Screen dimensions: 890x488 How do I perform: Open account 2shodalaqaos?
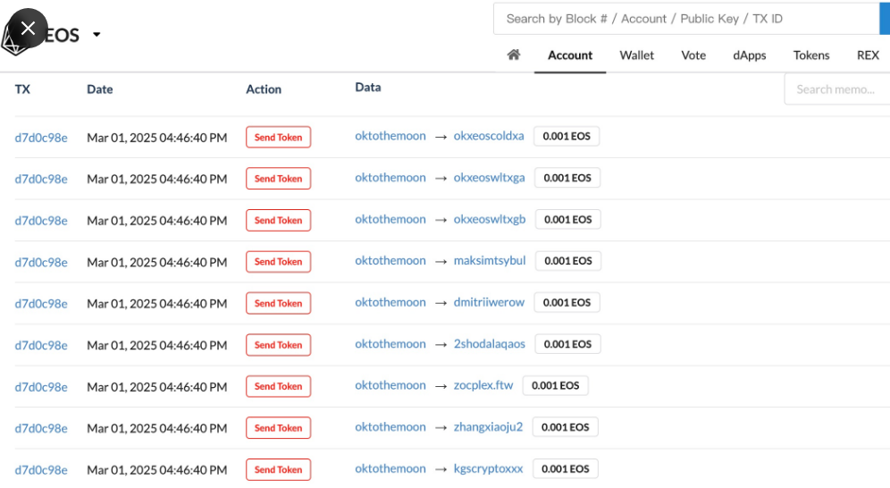click(x=490, y=344)
